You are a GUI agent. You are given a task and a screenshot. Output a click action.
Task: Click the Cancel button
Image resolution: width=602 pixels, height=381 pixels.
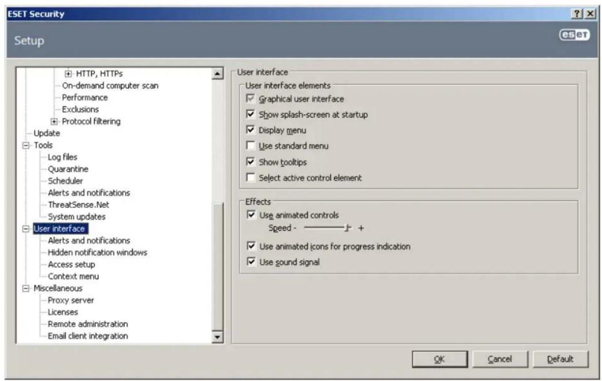(x=499, y=360)
